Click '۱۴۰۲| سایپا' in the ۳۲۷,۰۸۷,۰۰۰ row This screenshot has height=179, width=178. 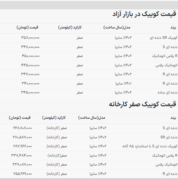pyautogui.click(x=98, y=165)
